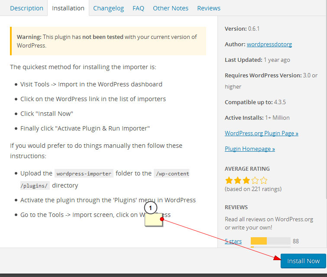Viewport: 327px width, 277px height.
Task: Click the third gold rating star
Action: (x=246, y=180)
